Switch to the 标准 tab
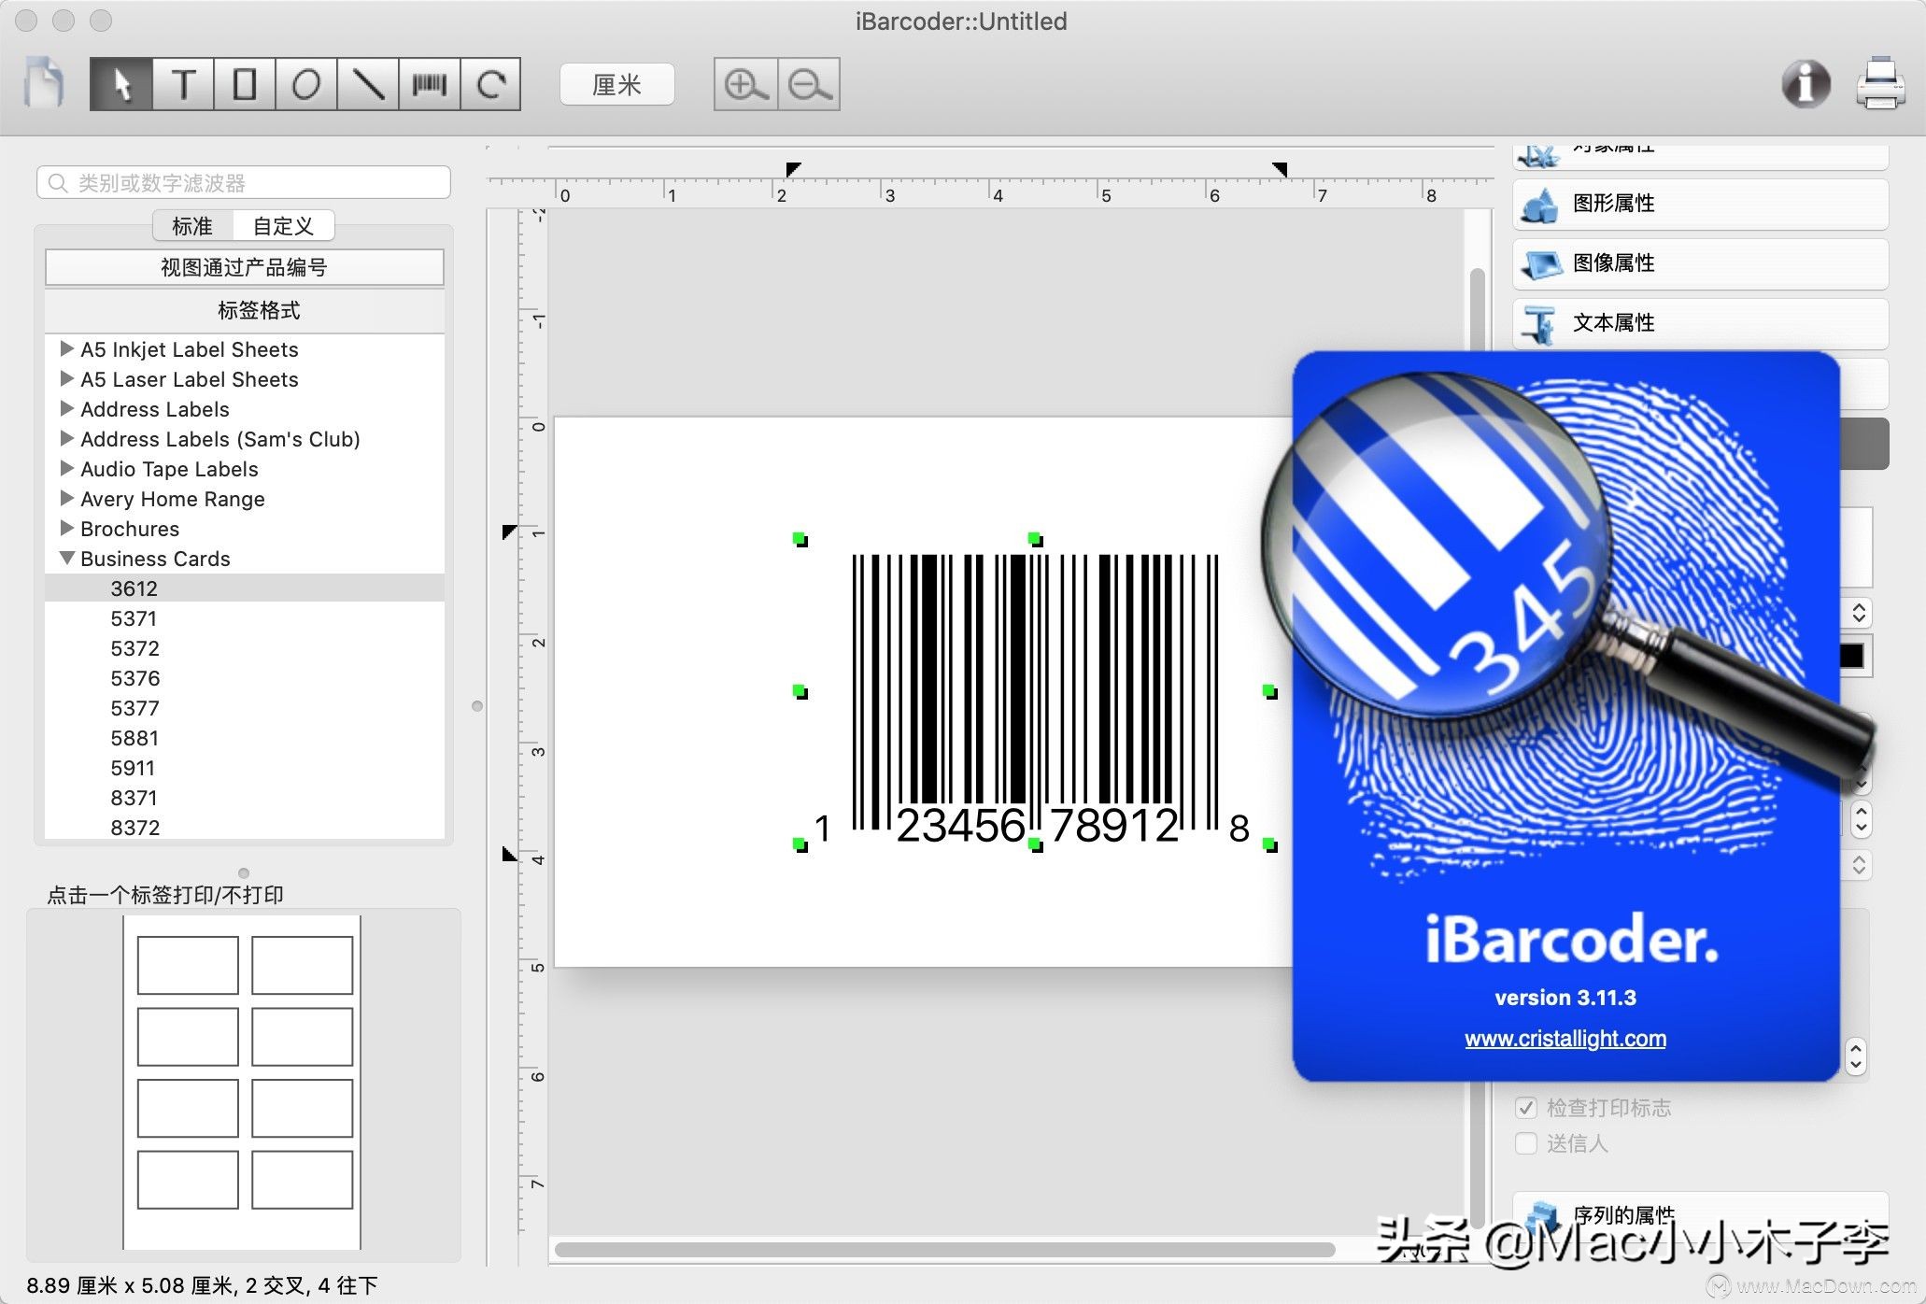1926x1304 pixels. [x=191, y=225]
